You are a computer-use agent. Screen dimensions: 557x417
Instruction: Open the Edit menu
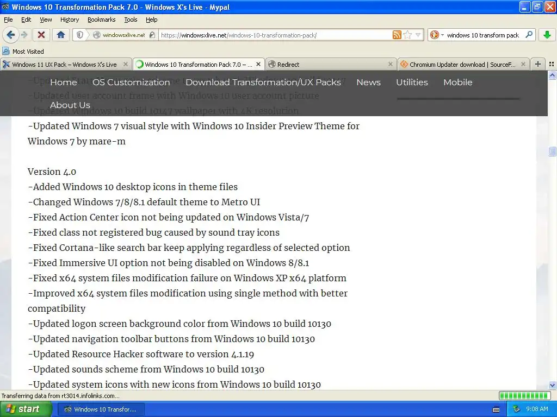(26, 20)
